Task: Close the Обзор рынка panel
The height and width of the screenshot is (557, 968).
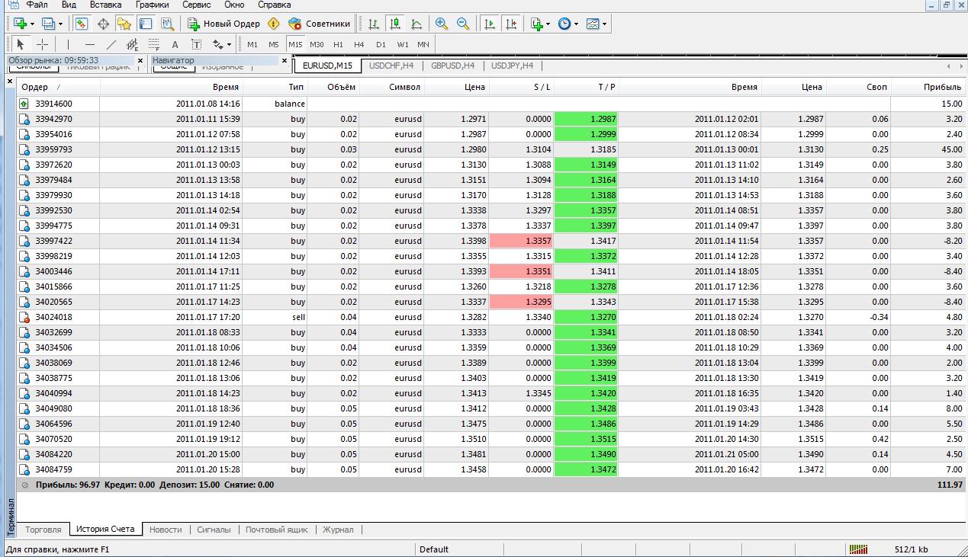Action: point(140,60)
